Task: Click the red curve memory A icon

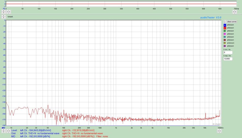Action: (x=225, y=28)
